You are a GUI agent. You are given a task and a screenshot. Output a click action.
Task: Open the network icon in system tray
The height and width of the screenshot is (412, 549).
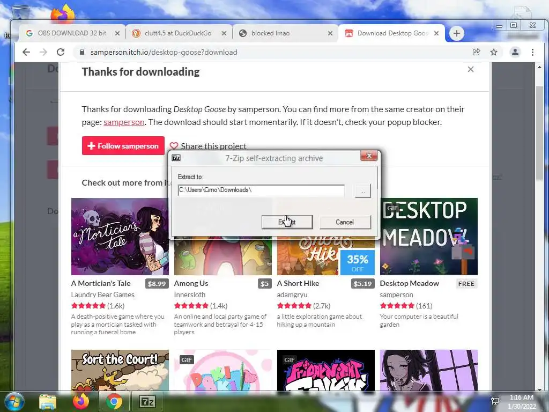pos(495,401)
